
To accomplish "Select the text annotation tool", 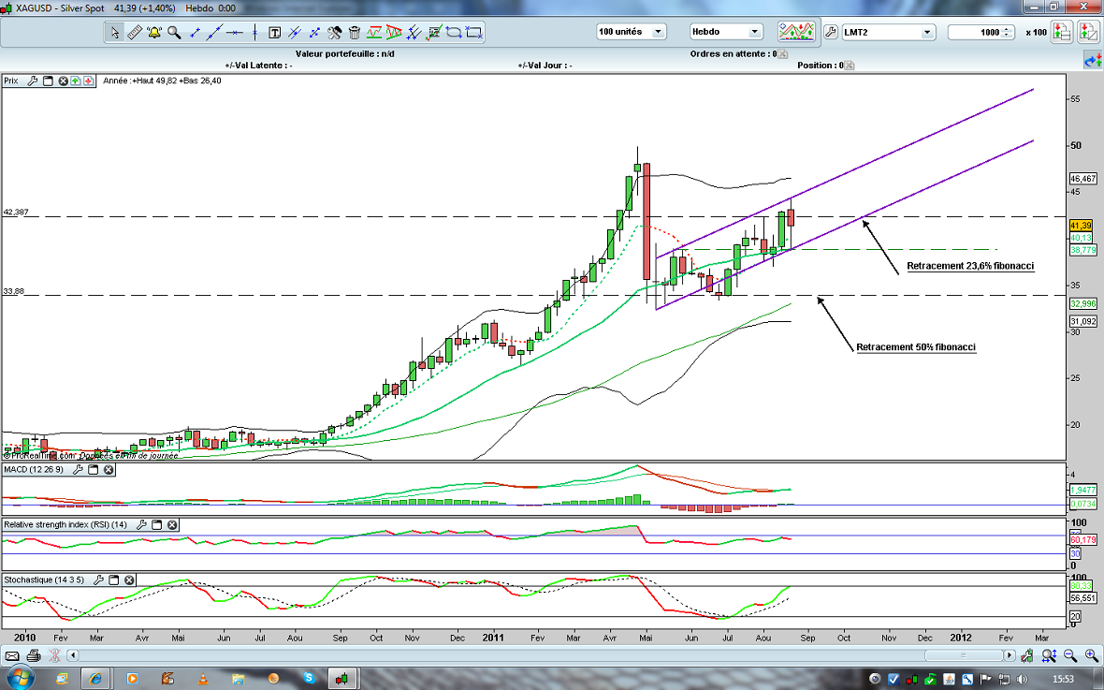I will click(x=275, y=32).
